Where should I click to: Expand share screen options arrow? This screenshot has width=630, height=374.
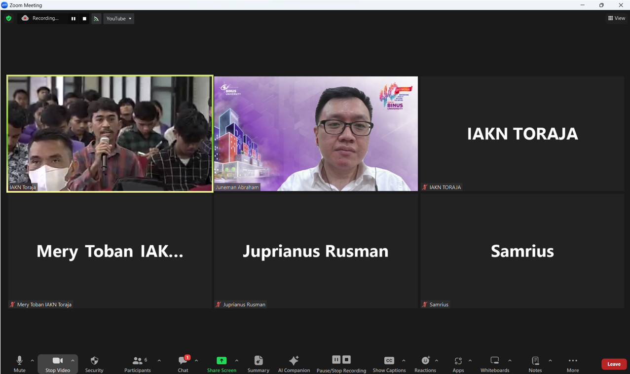pos(237,361)
